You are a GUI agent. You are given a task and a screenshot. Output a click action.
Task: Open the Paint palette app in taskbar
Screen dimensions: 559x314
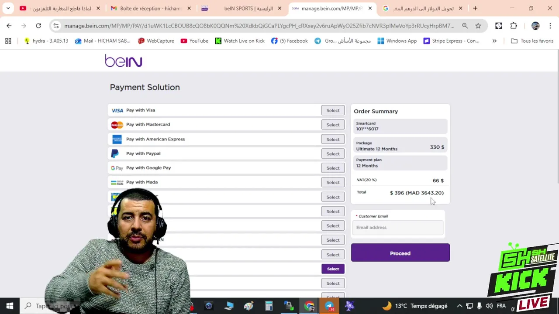click(x=249, y=306)
